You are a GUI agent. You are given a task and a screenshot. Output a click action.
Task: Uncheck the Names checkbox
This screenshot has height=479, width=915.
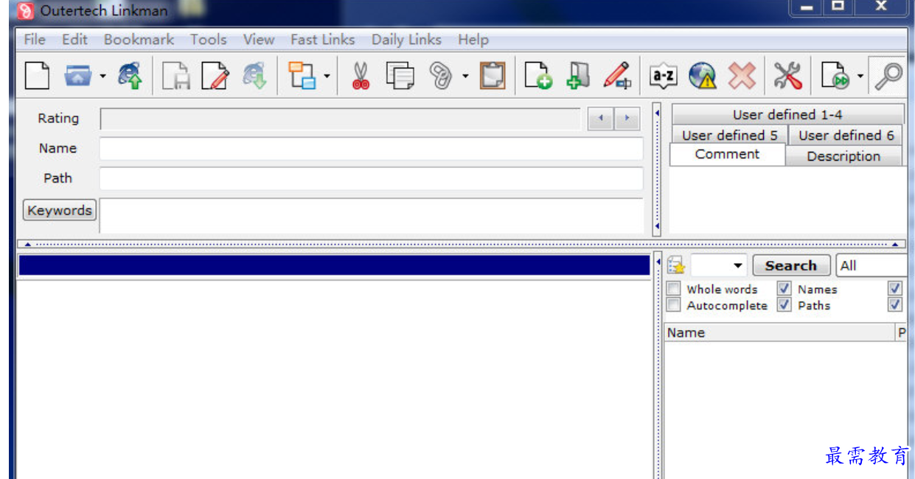[784, 289]
